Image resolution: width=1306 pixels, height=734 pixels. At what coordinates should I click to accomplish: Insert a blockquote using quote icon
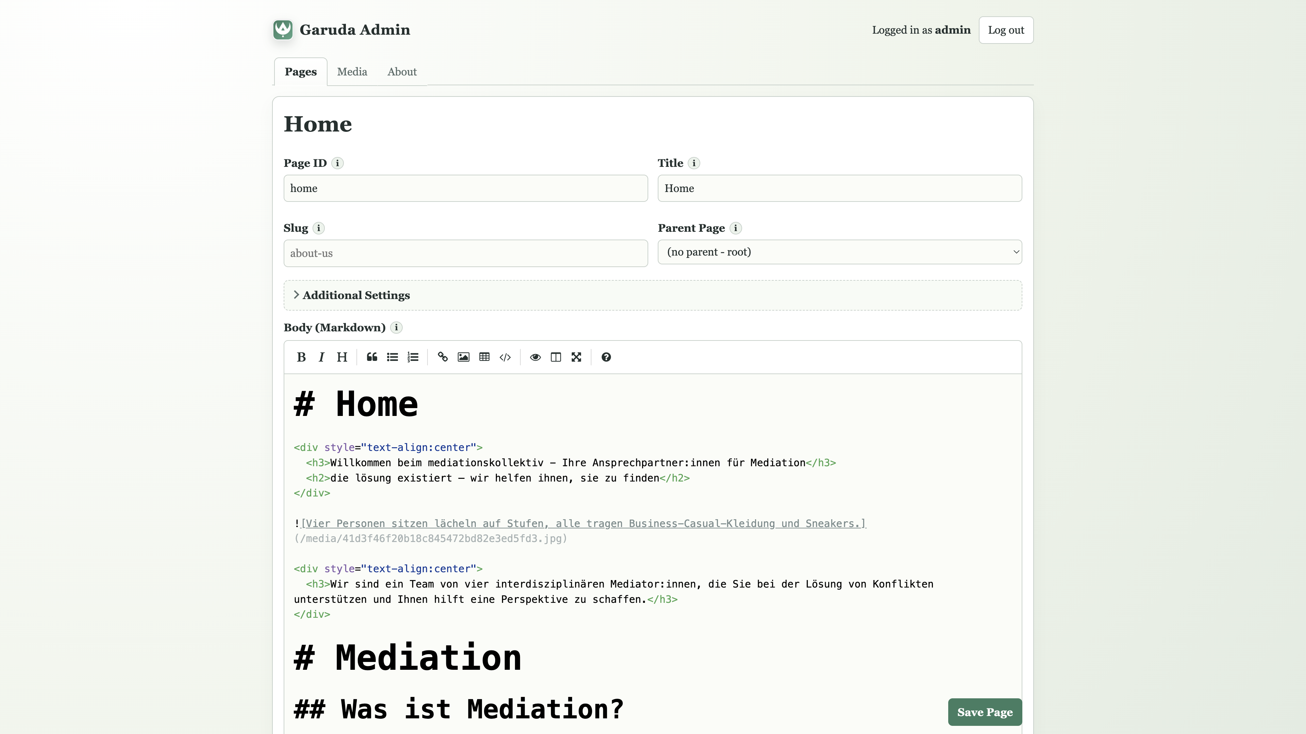click(372, 357)
